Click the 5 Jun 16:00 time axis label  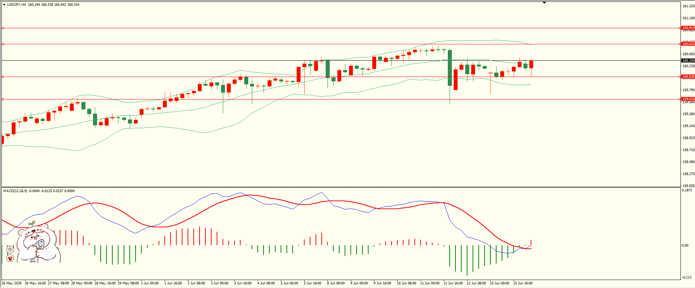tap(313, 283)
